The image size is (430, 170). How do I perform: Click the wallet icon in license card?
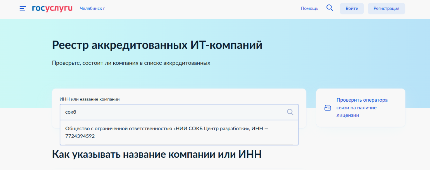(x=328, y=108)
